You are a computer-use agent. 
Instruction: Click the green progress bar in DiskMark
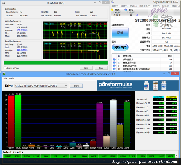pos(55,63)
